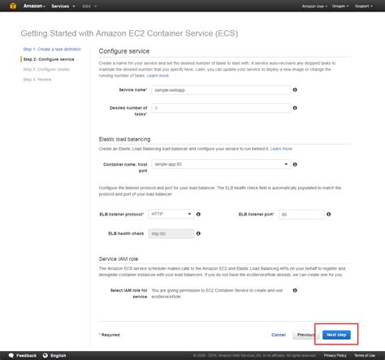Click the 'Elastic load balancing' heading
Viewport: 385px width, 360px height.
point(124,139)
